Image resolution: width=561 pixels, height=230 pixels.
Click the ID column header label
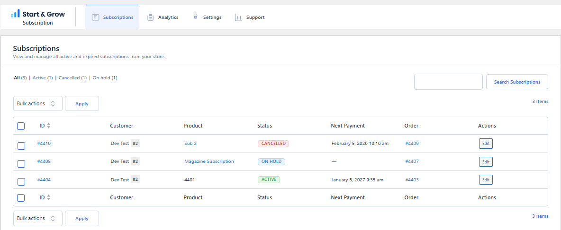(42, 126)
